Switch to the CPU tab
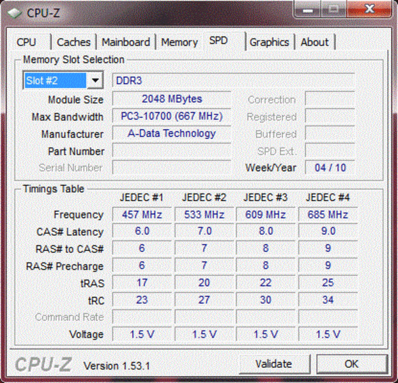Screen dimensions: 398x383 [x=27, y=42]
